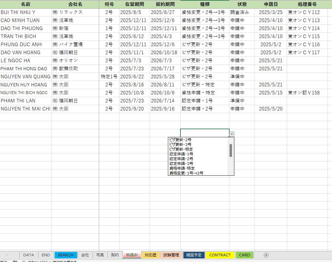Viewport: 332px width, 262px height.
Task: Select the 調査済み status cell
Action: [x=241, y=13]
